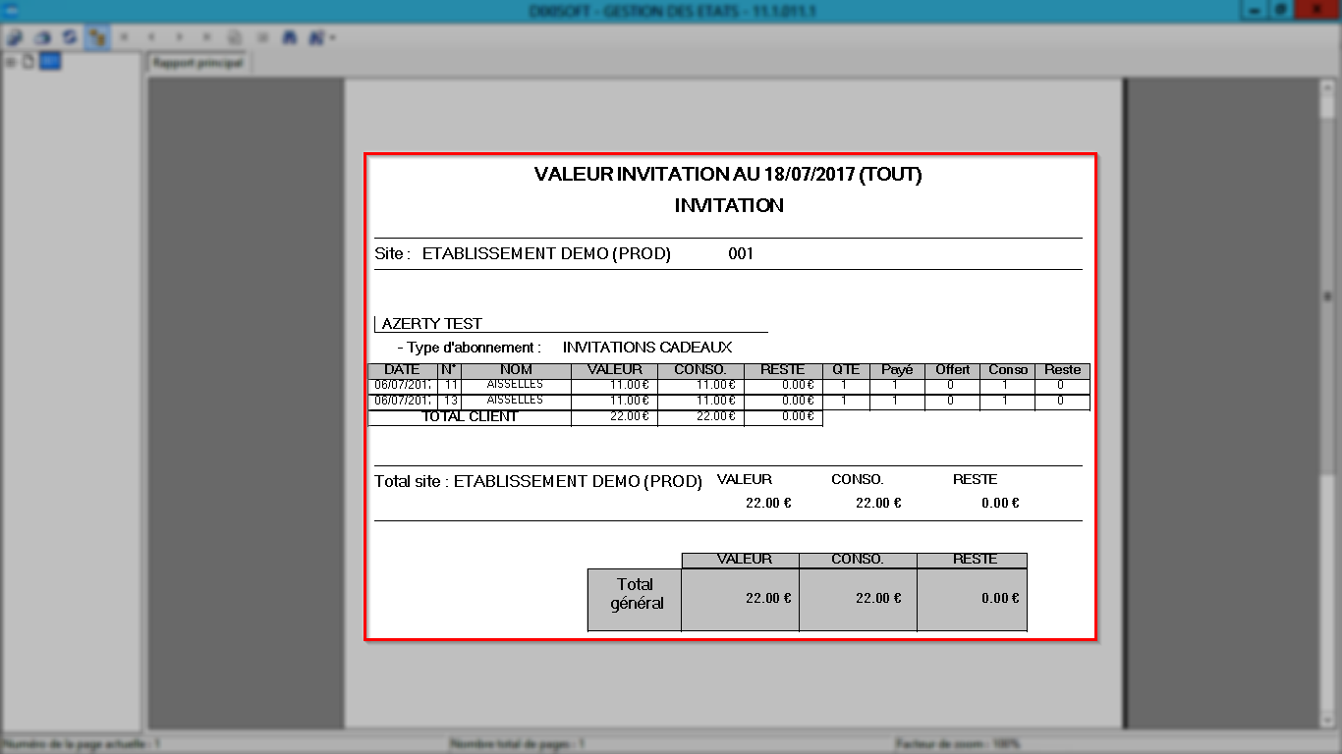The height and width of the screenshot is (754, 1342).
Task: Click the 0.00 € reste in row N° 13
Action: 799,402
